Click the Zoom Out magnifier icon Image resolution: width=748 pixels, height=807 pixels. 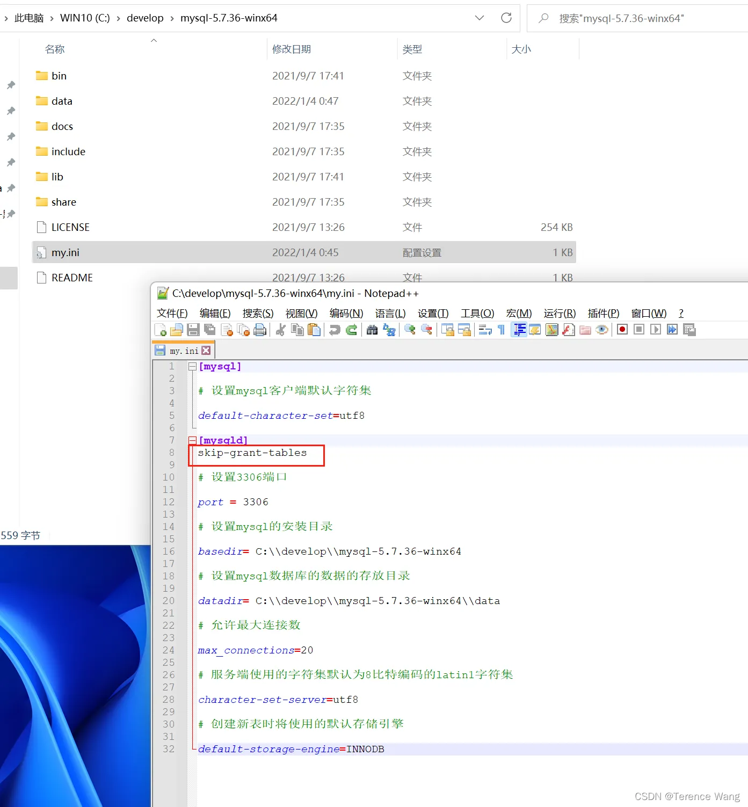point(427,330)
